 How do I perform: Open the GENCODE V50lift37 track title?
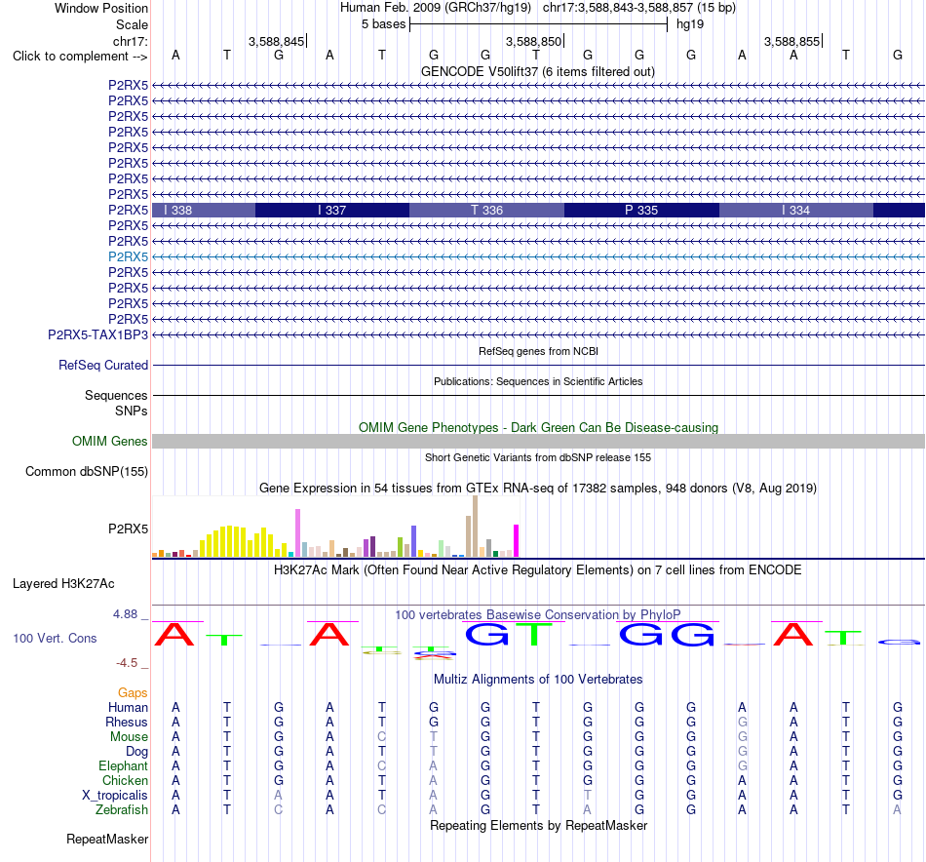[538, 71]
